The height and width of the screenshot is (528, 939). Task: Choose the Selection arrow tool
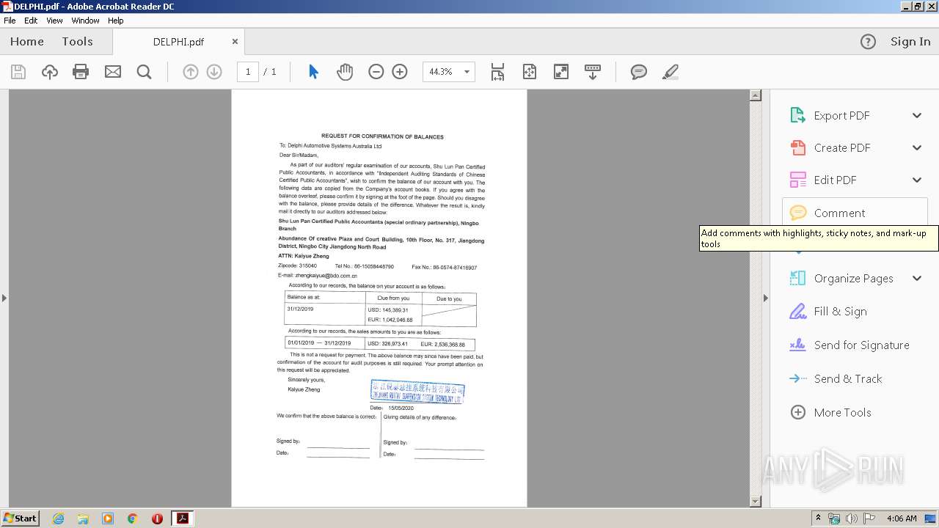pos(313,72)
